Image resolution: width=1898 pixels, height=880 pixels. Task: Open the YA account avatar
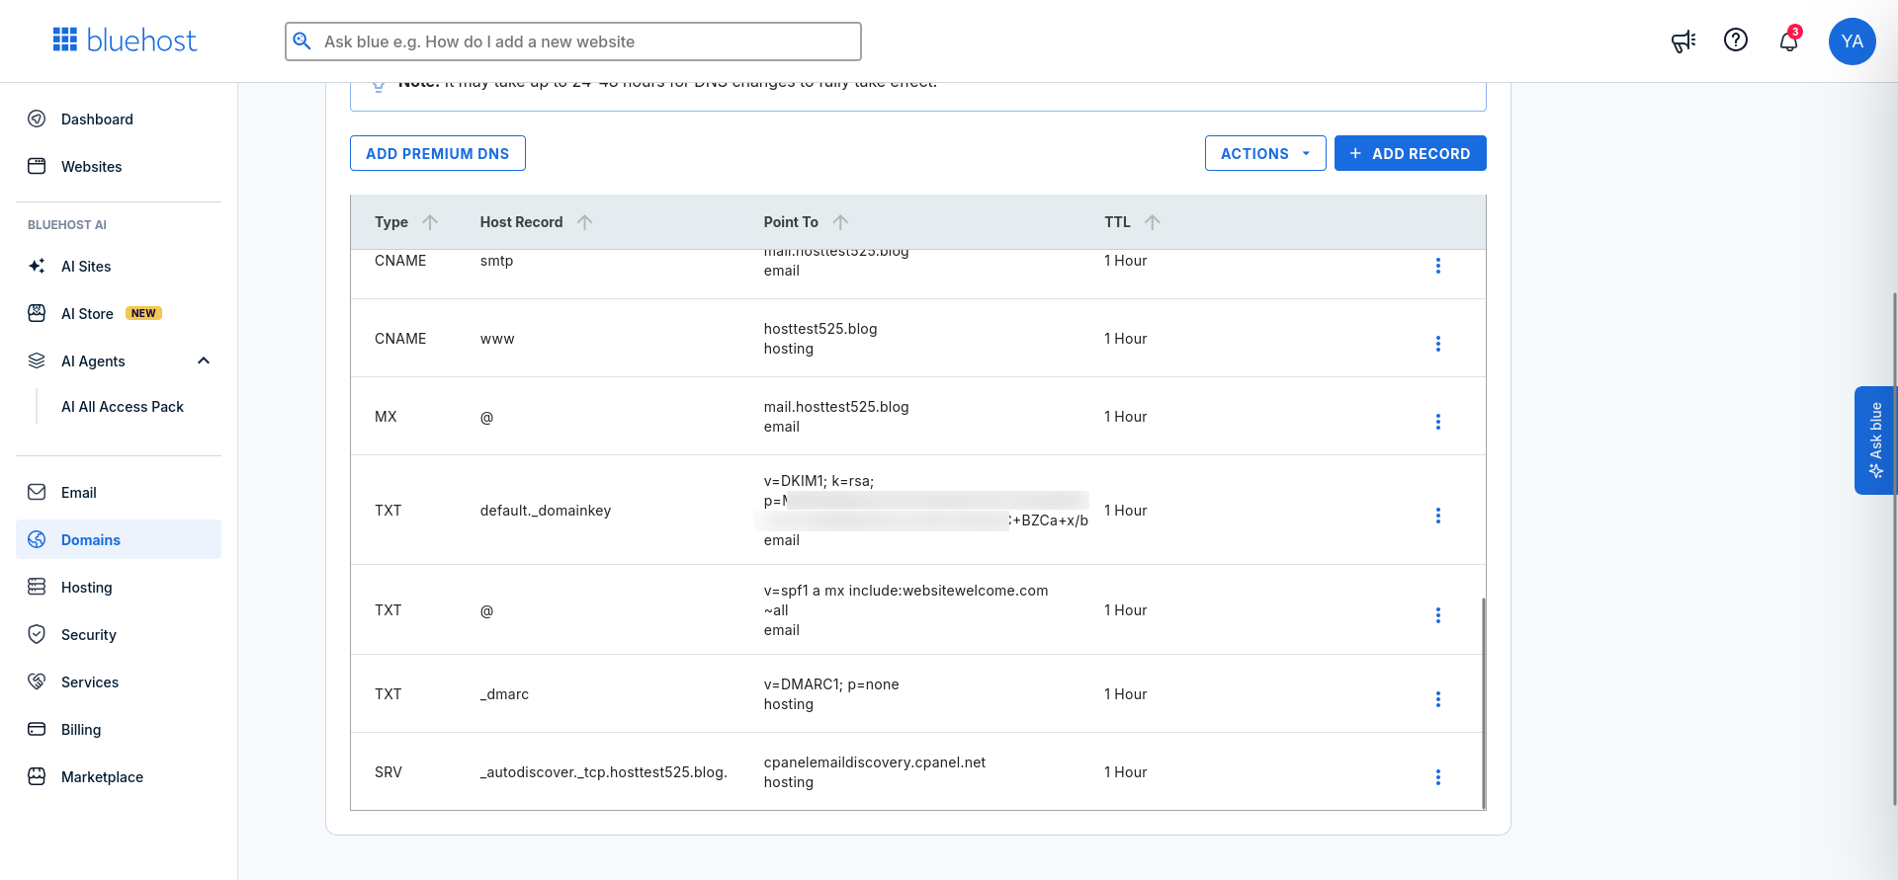(1853, 41)
